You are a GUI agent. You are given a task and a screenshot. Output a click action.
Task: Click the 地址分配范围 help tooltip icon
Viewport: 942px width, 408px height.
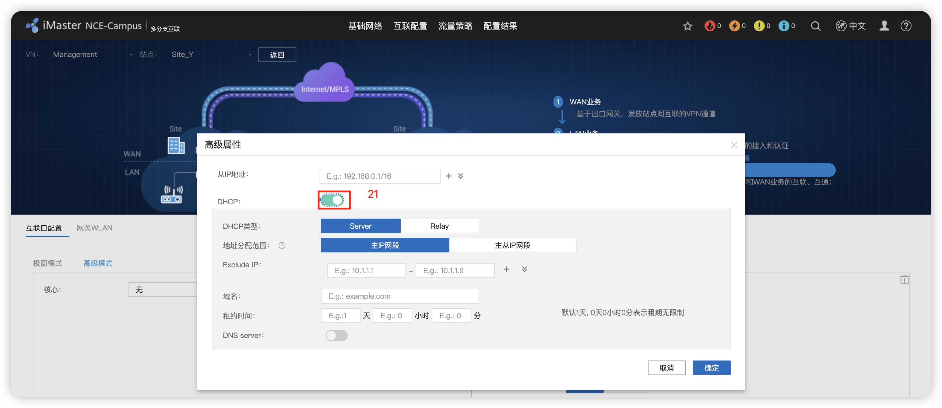282,245
